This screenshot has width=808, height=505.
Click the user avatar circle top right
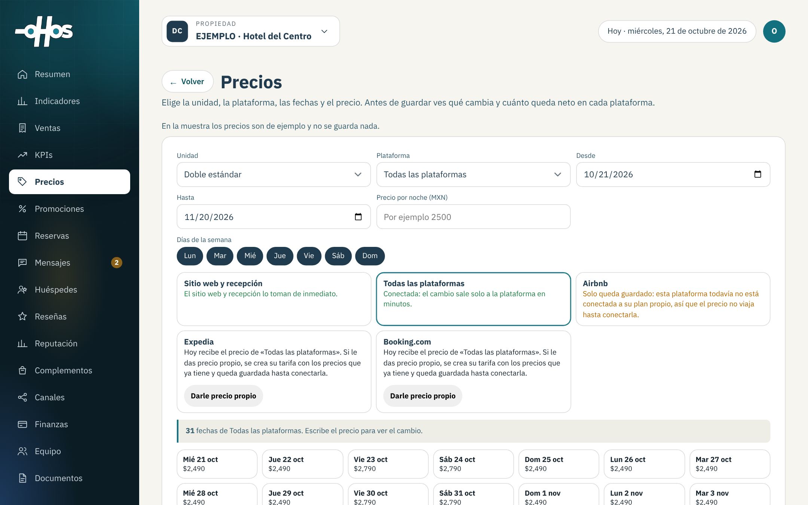coord(774,31)
